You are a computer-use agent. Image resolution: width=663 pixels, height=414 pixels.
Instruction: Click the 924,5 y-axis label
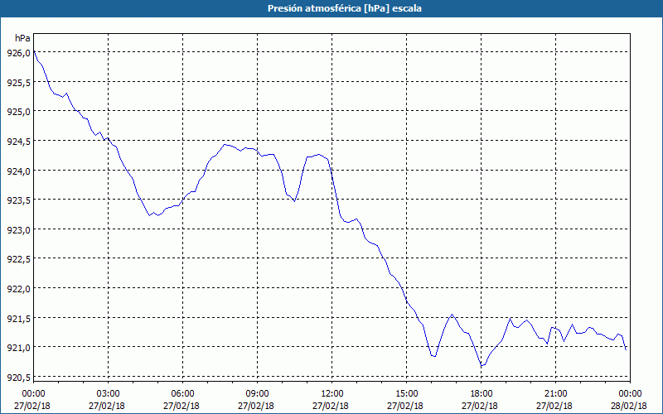18,142
